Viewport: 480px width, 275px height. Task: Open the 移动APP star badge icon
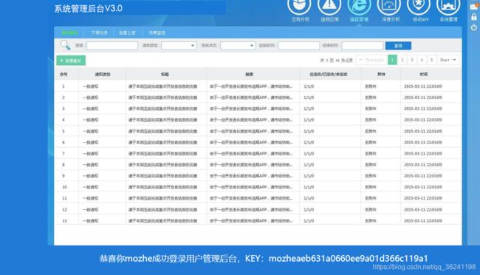(x=419, y=5)
